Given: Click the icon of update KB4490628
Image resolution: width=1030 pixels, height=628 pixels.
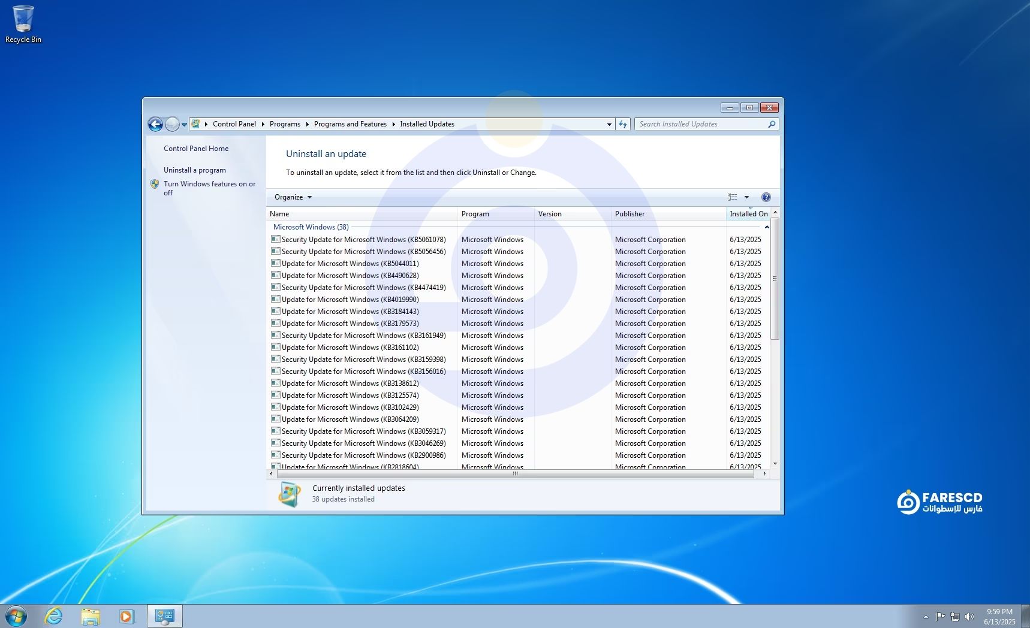Looking at the screenshot, I should pyautogui.click(x=276, y=275).
